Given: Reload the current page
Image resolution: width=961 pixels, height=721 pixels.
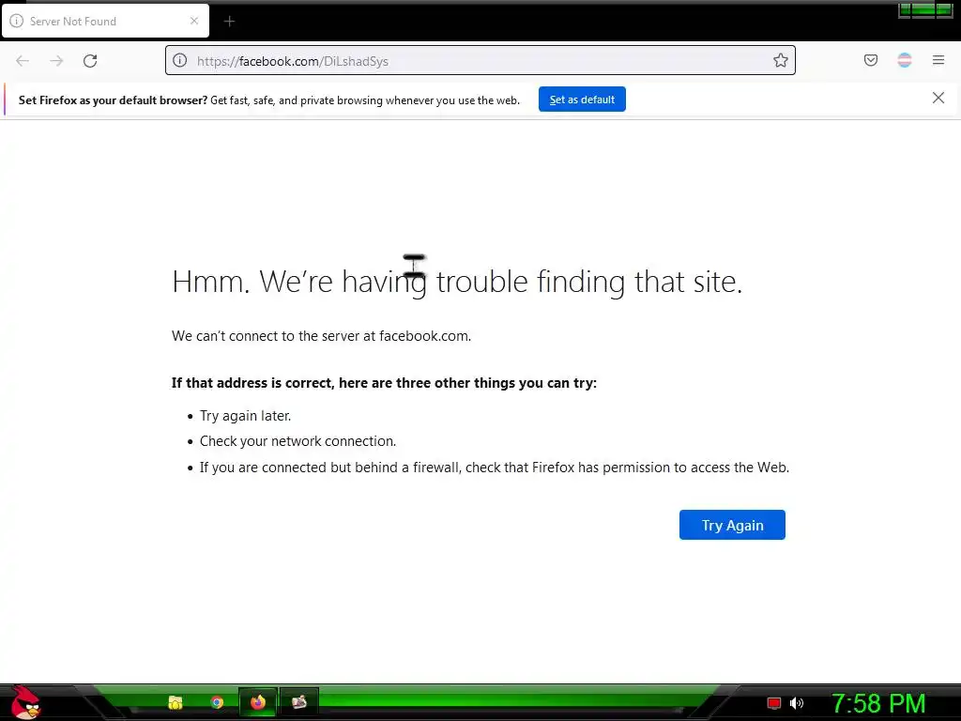Looking at the screenshot, I should (90, 61).
